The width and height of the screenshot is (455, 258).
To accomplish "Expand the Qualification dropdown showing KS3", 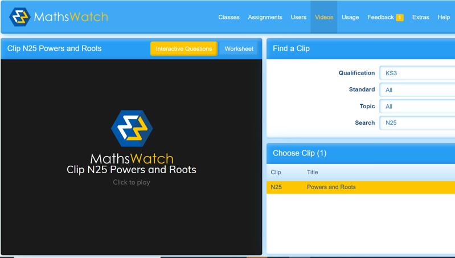I will [417, 73].
